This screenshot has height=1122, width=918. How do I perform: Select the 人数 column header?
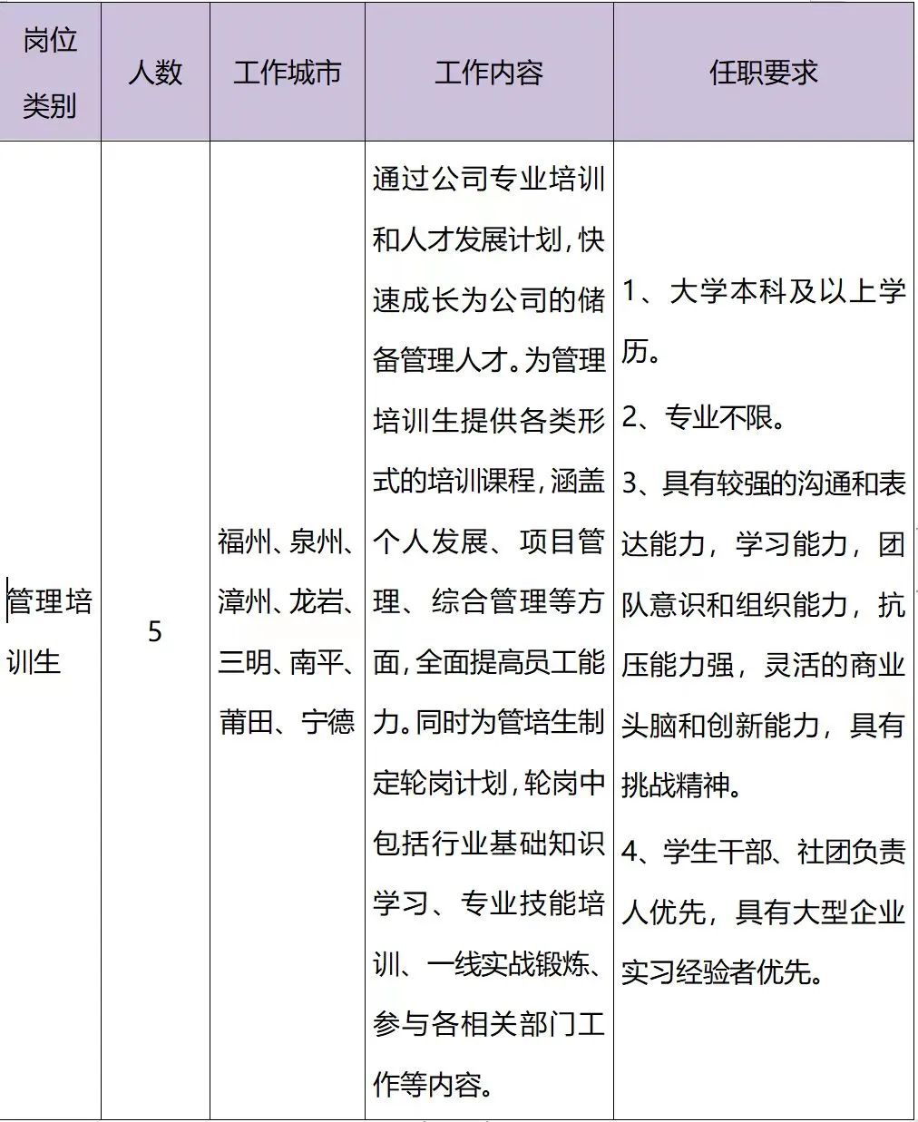pyautogui.click(x=155, y=73)
